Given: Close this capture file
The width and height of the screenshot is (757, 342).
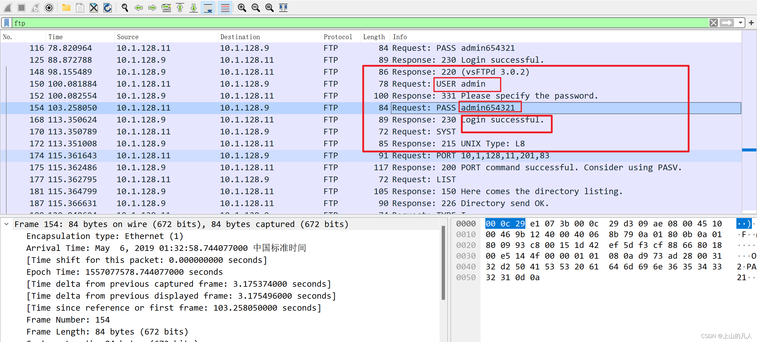Looking at the screenshot, I should tap(94, 7).
